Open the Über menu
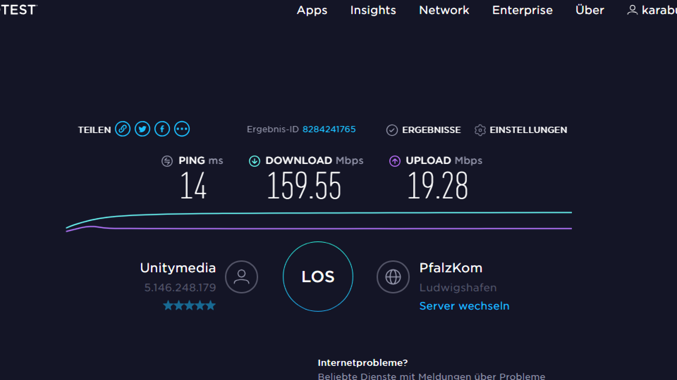Screen dimensions: 677x380 coord(590,10)
